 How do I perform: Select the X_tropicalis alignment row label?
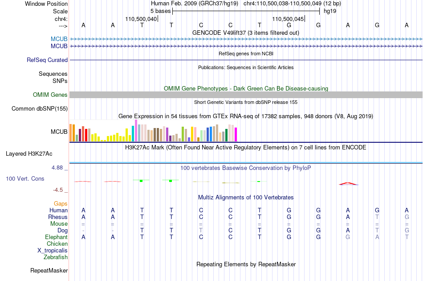53,251
